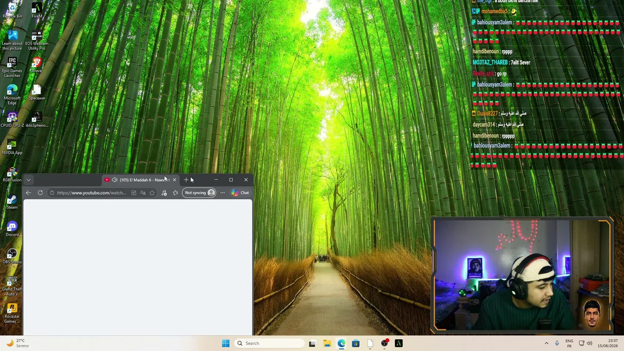Launch the Grand Theft Auto V shortcut
Image resolution: width=624 pixels, height=351 pixels.
coord(12,286)
